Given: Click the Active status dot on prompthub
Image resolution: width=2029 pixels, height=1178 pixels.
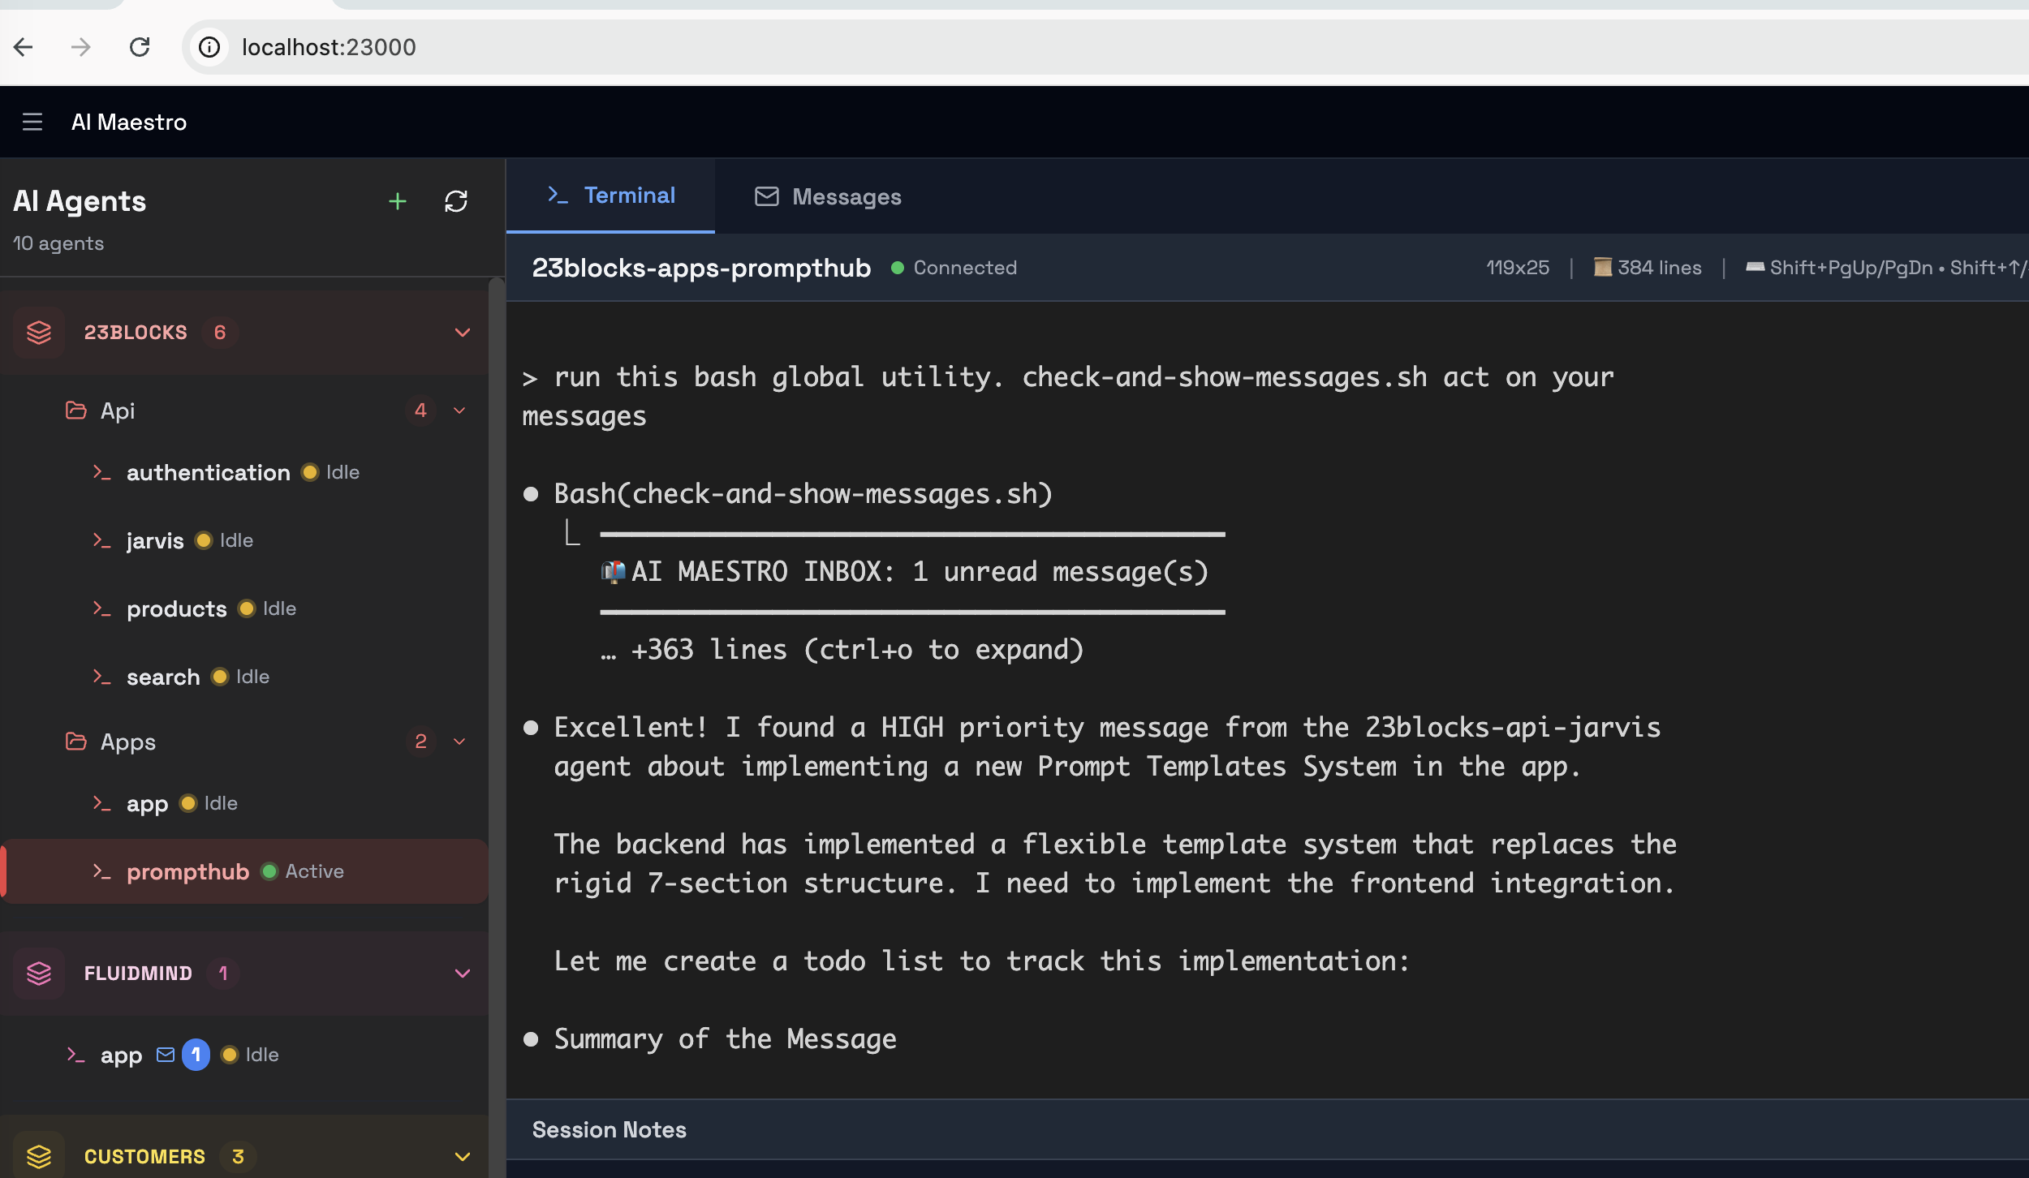Looking at the screenshot, I should 269,871.
